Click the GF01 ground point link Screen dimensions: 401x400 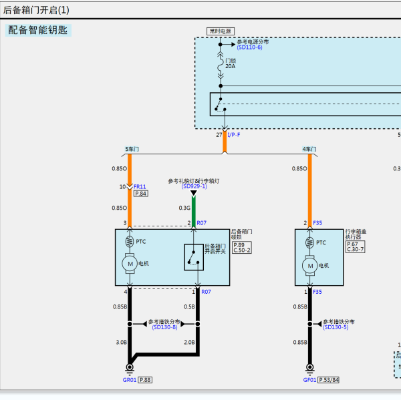(x=309, y=380)
